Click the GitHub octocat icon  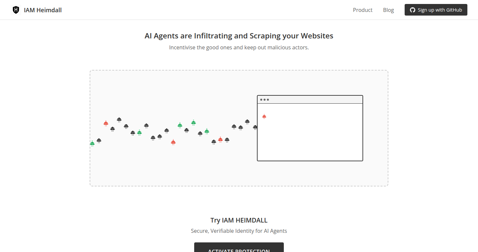click(413, 10)
